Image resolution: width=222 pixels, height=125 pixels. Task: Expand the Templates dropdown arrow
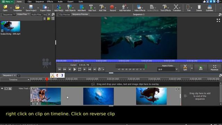(x=24, y=8)
